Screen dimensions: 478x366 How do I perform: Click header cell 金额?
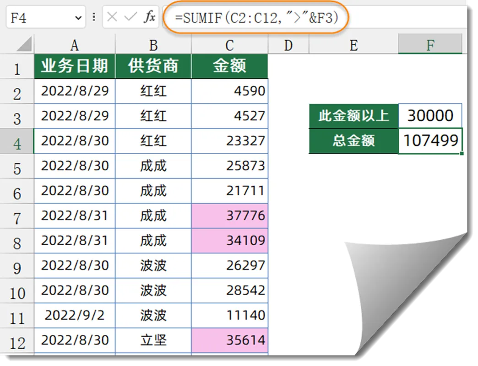(x=229, y=66)
